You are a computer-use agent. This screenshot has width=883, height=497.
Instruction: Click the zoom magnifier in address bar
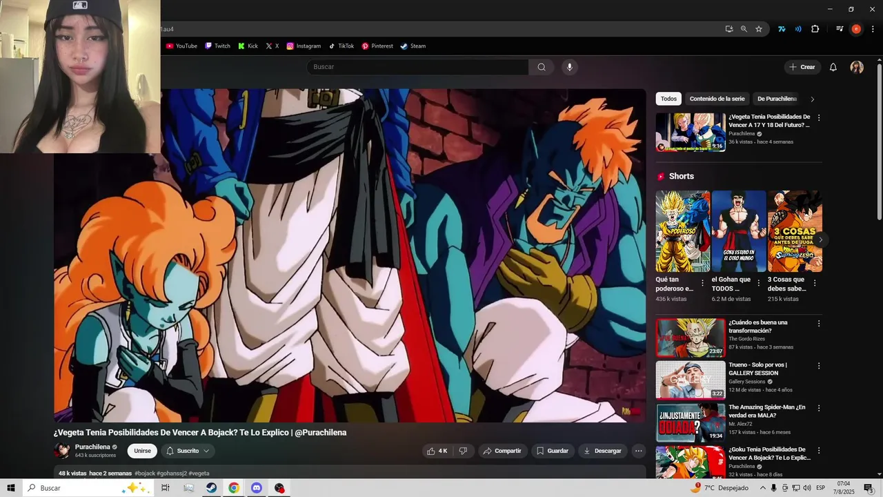tap(744, 29)
